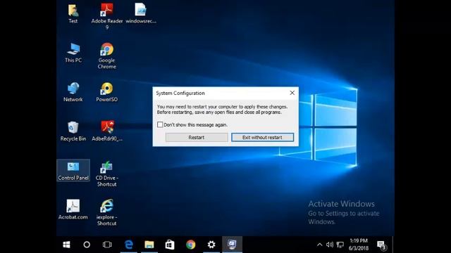The height and width of the screenshot is (253, 451).
Task: Open the Action Center notifications
Action: point(382,245)
